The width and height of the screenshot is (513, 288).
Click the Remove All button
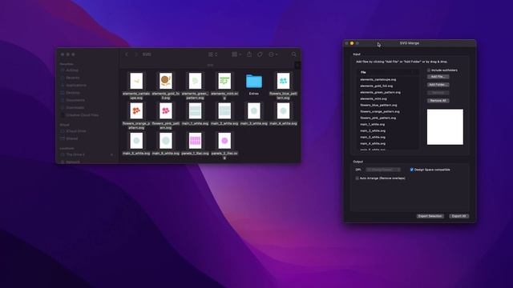[x=438, y=101]
